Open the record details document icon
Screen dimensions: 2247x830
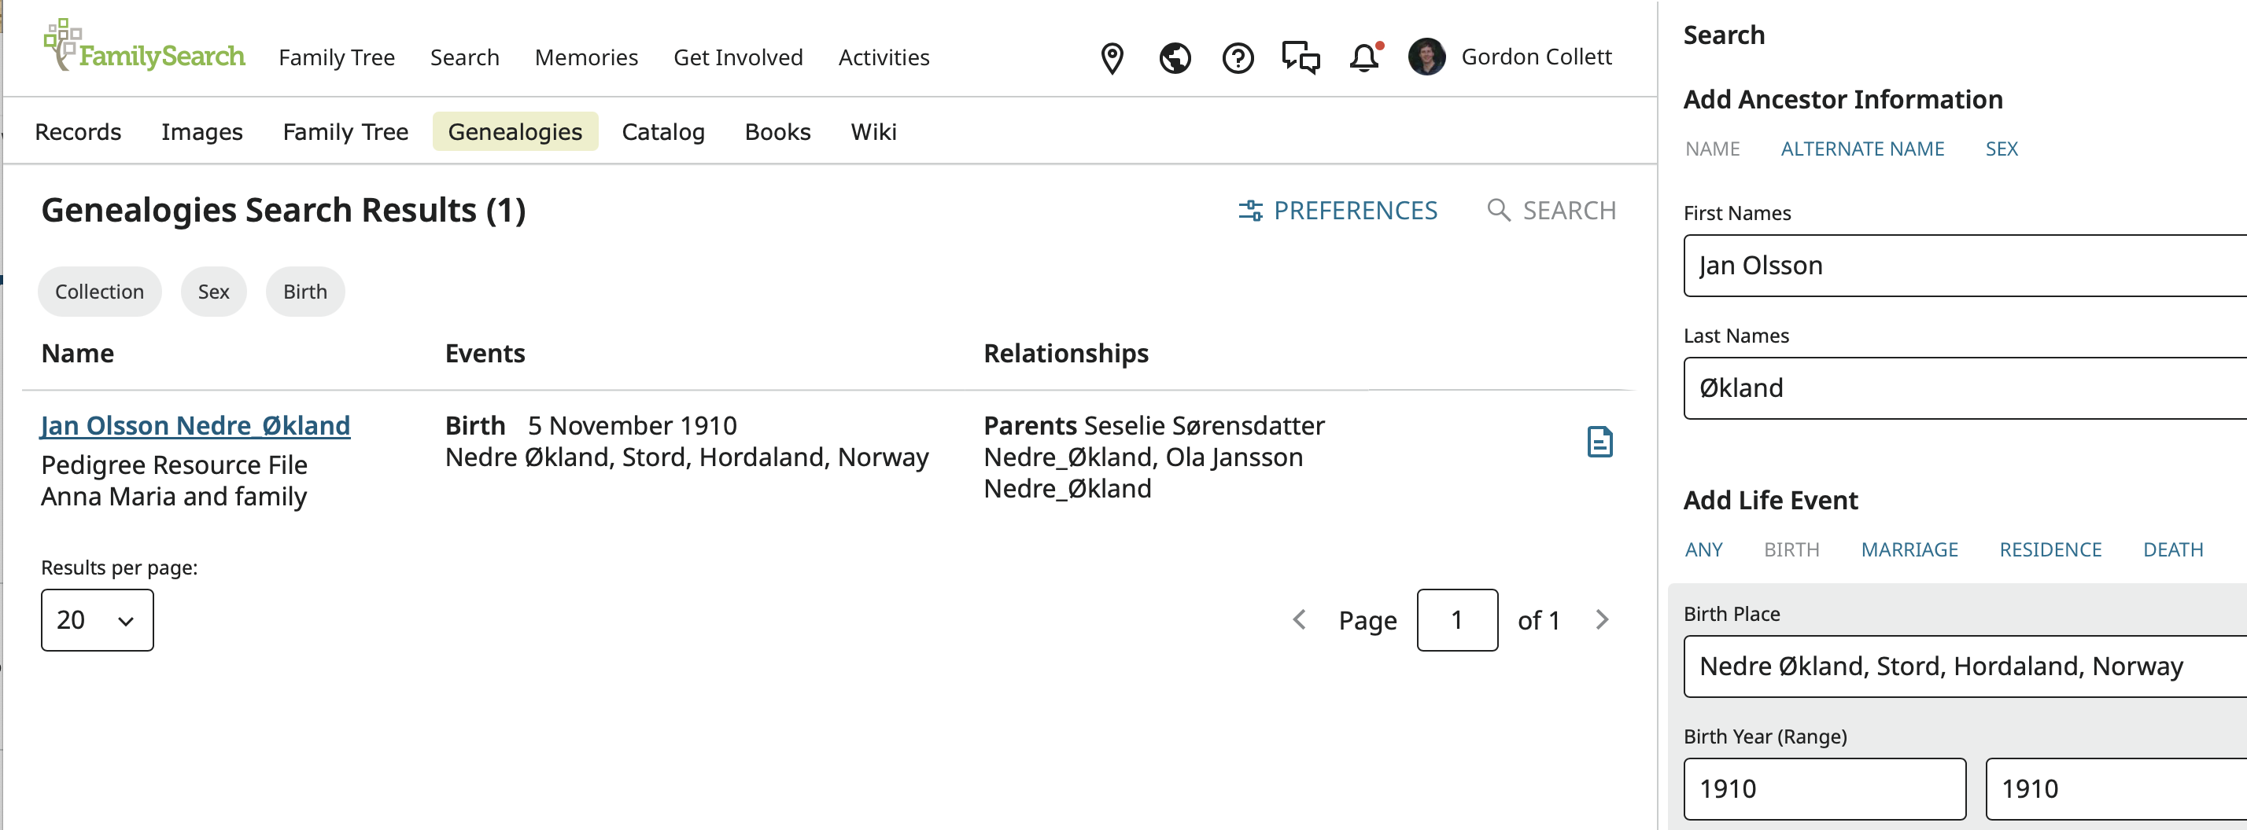pos(1599,442)
